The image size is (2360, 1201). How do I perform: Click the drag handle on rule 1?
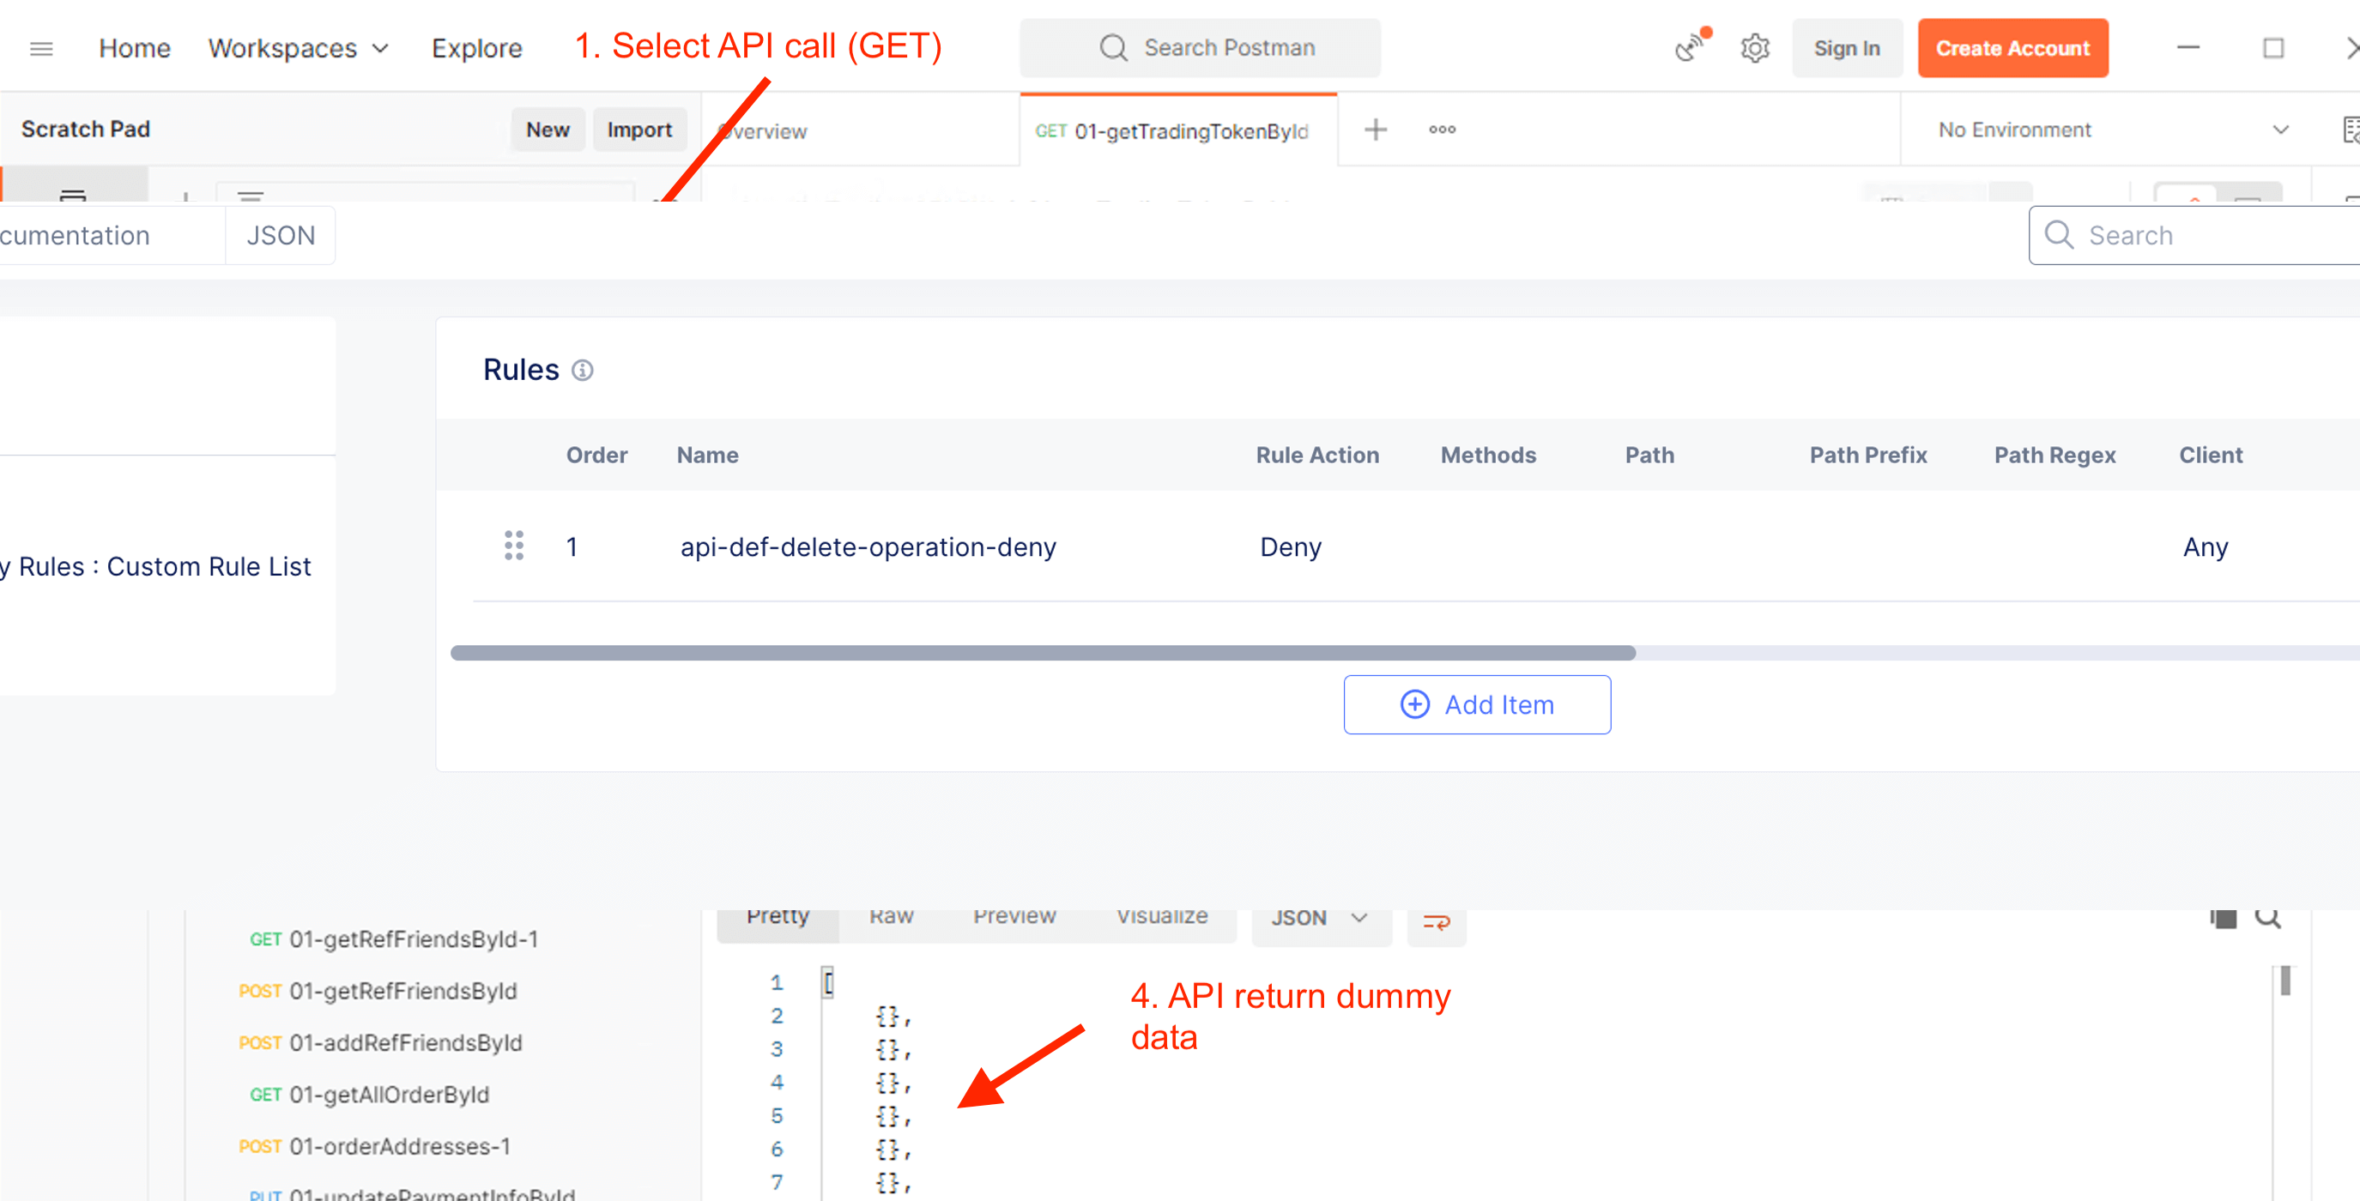514,546
